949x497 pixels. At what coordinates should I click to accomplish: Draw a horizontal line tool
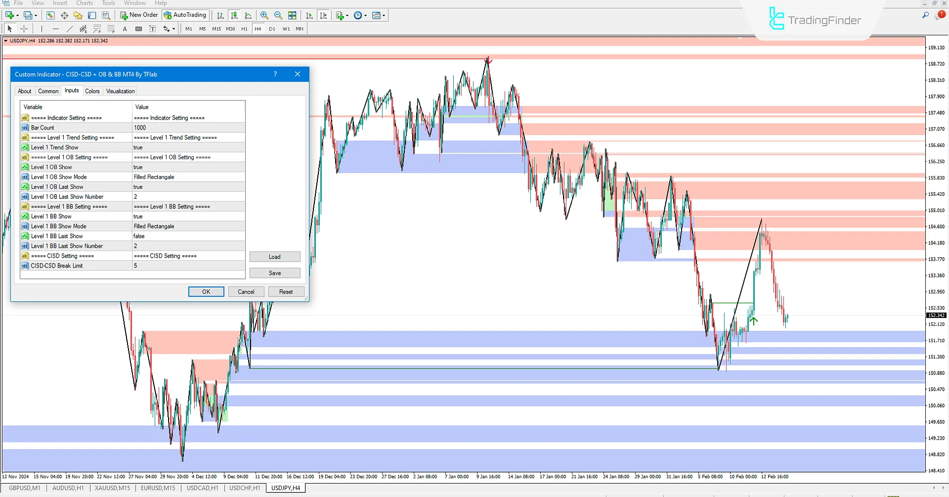point(56,29)
